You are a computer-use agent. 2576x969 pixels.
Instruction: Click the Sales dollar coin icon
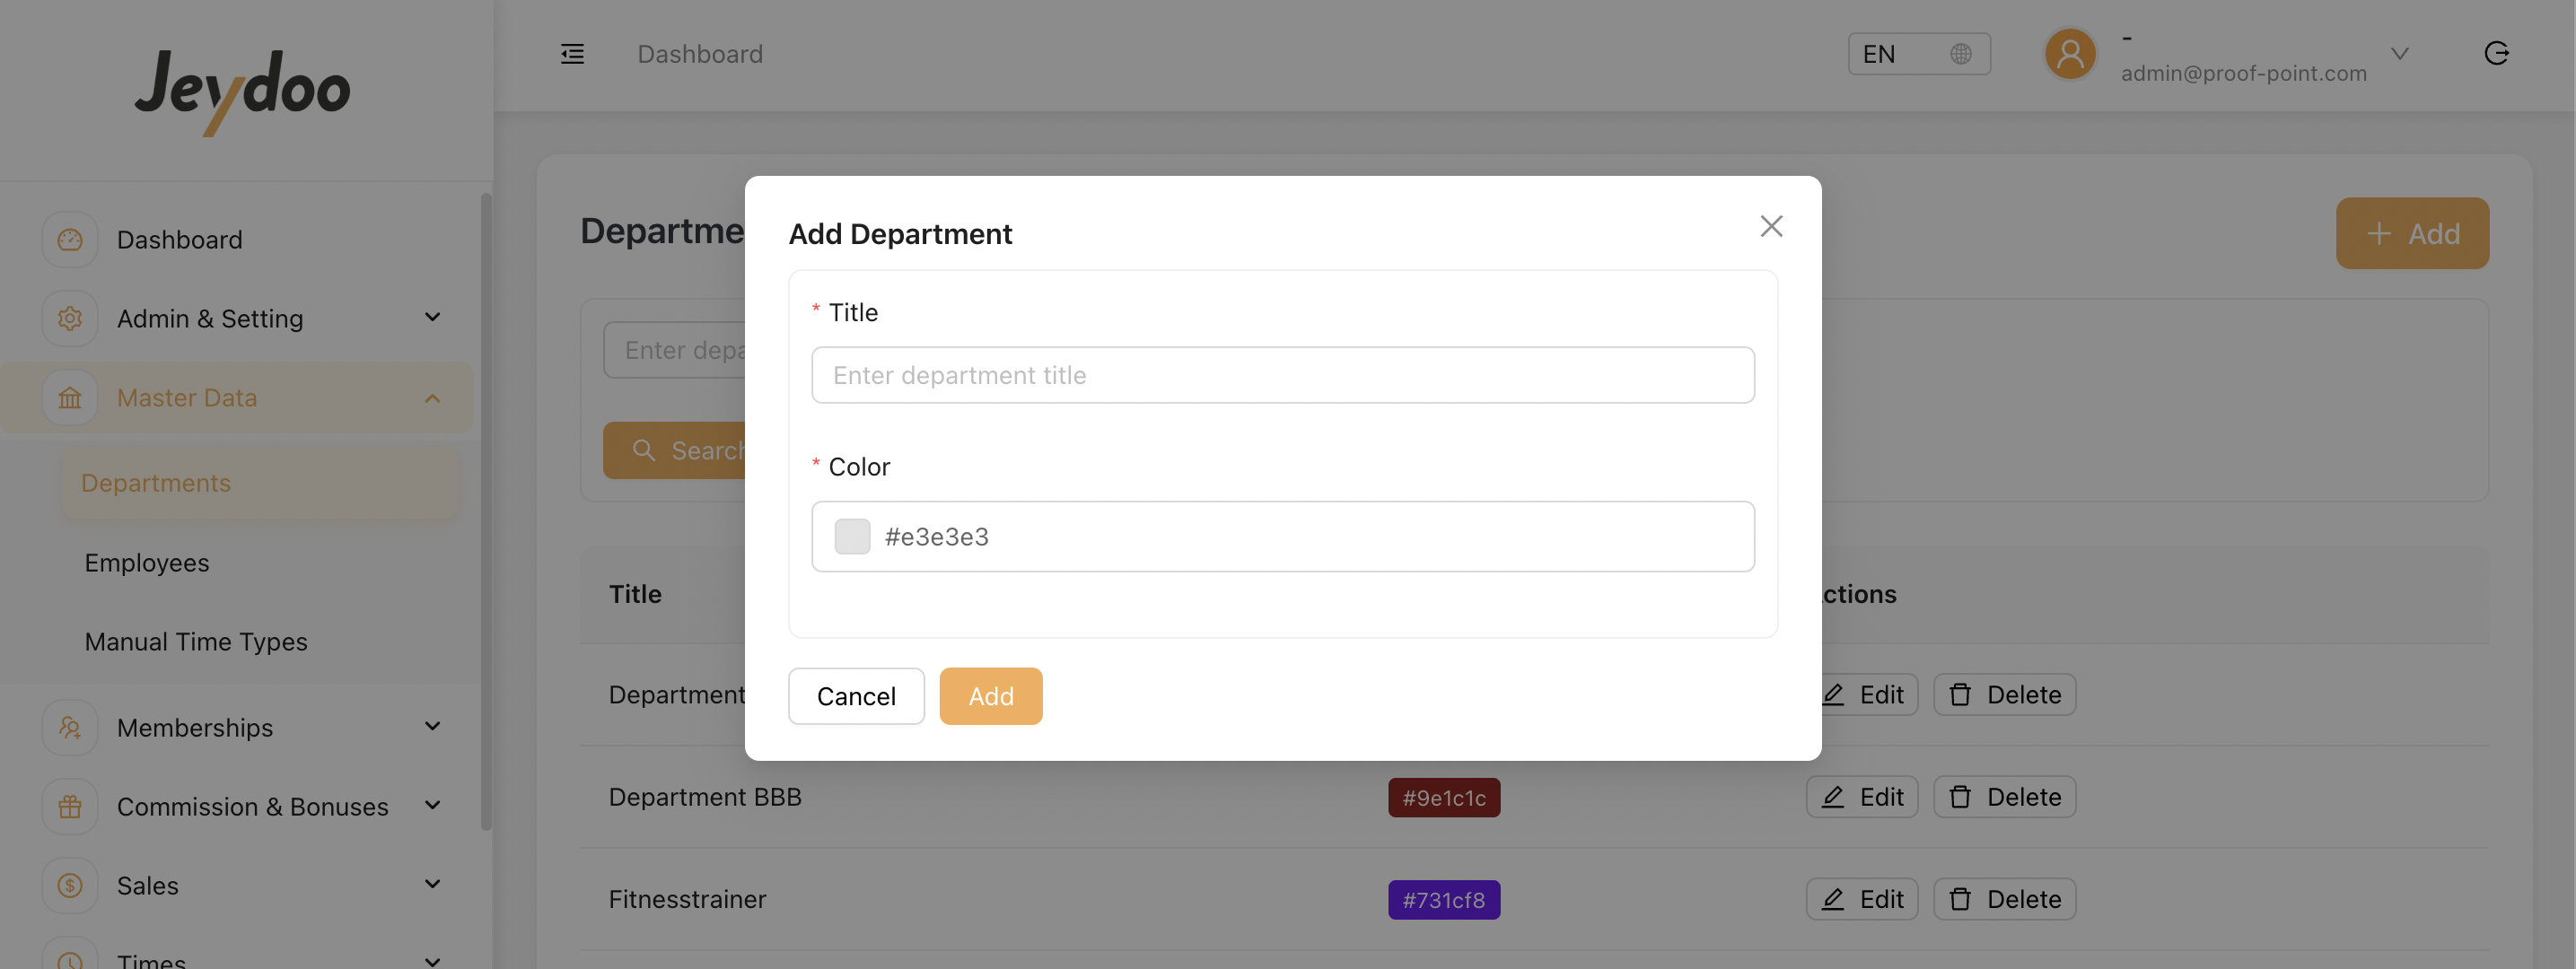pyautogui.click(x=70, y=886)
